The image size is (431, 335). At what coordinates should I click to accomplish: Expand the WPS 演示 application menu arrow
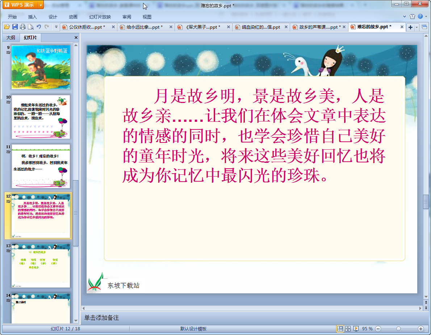[41, 5]
